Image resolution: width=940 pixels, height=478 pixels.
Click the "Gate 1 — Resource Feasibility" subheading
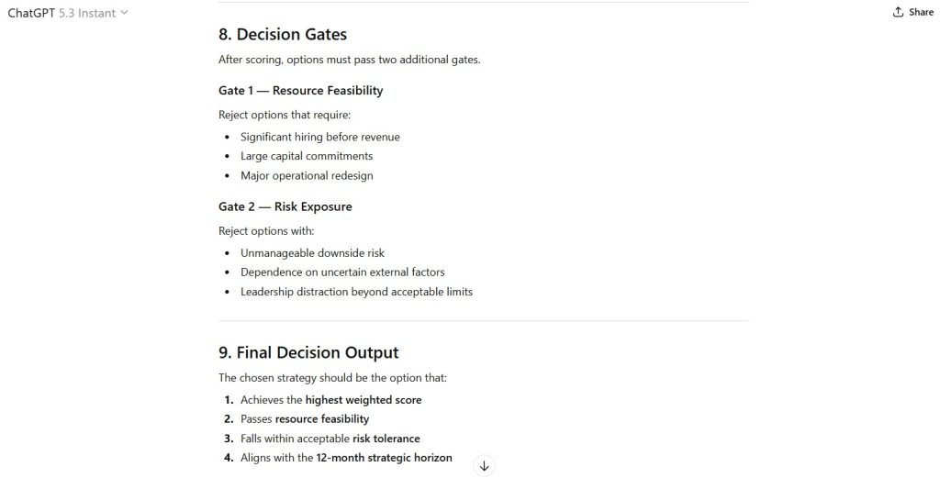(x=300, y=91)
